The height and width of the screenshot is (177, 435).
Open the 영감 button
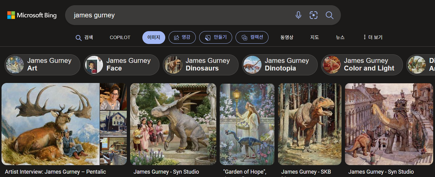pyautogui.click(x=182, y=38)
